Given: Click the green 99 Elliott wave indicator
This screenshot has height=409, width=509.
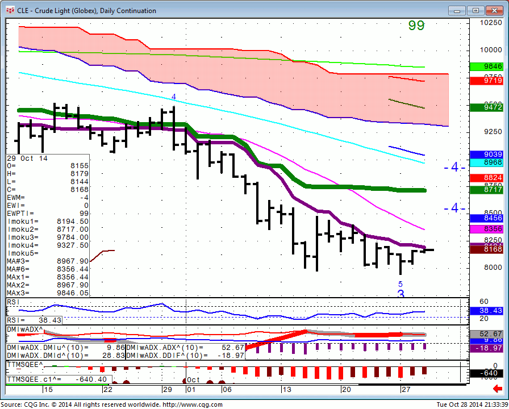Looking at the screenshot, I should (416, 26).
